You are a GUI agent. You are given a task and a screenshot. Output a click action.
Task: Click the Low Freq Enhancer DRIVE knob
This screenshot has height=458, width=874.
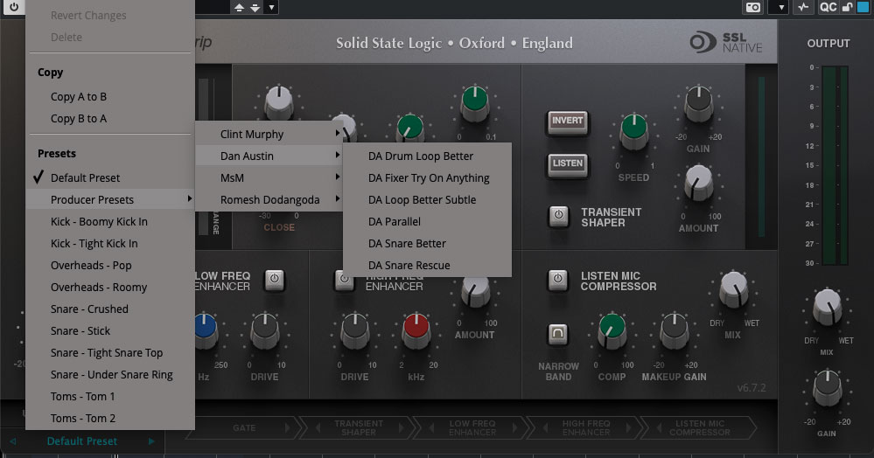[x=265, y=330]
